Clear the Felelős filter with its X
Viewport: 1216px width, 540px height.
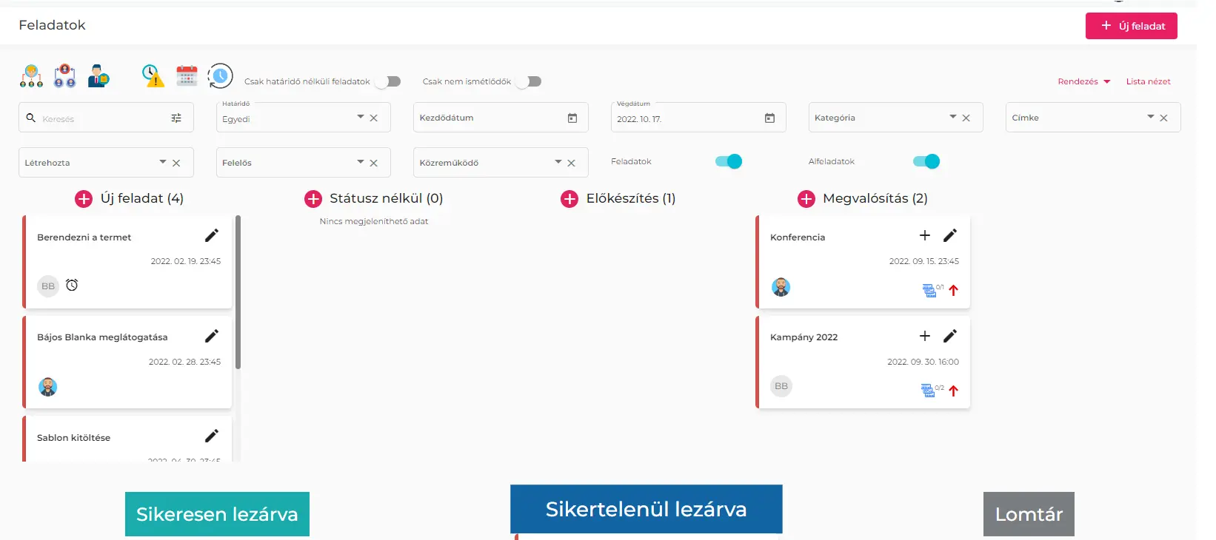coord(374,163)
